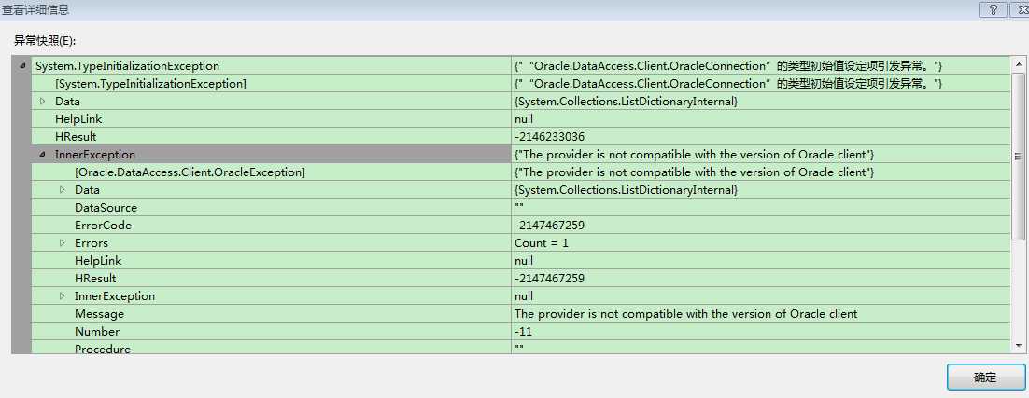1029x398 pixels.
Task: Click the HelpLink row under InnerException
Action: [x=520, y=260]
